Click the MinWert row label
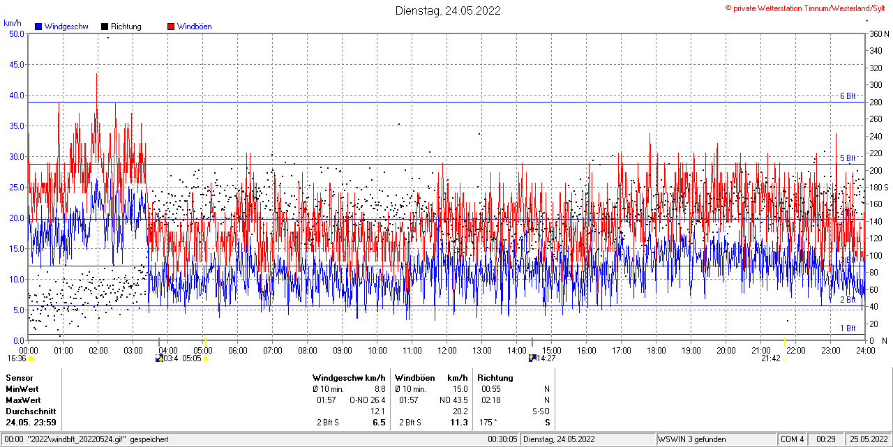893x447 pixels. pyautogui.click(x=22, y=389)
